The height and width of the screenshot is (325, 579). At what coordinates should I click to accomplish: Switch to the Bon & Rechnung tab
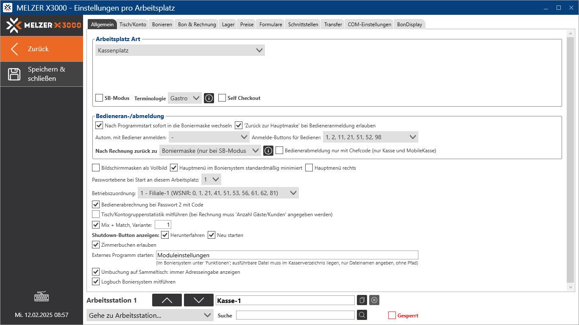tap(197, 25)
